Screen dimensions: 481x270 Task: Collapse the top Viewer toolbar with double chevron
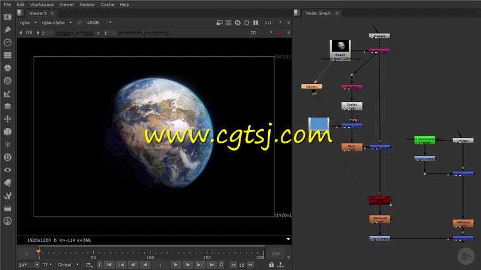click(289, 23)
